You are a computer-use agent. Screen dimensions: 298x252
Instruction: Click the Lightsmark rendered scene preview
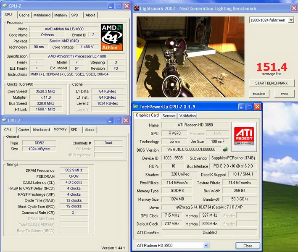(190, 57)
